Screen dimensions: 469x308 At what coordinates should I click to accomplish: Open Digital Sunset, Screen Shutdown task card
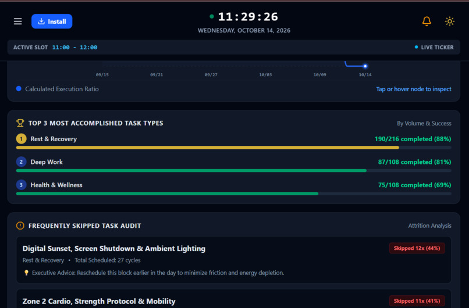[233, 260]
